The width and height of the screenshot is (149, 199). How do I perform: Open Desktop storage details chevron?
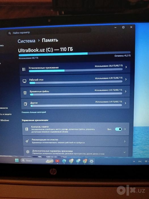pos(126,79)
